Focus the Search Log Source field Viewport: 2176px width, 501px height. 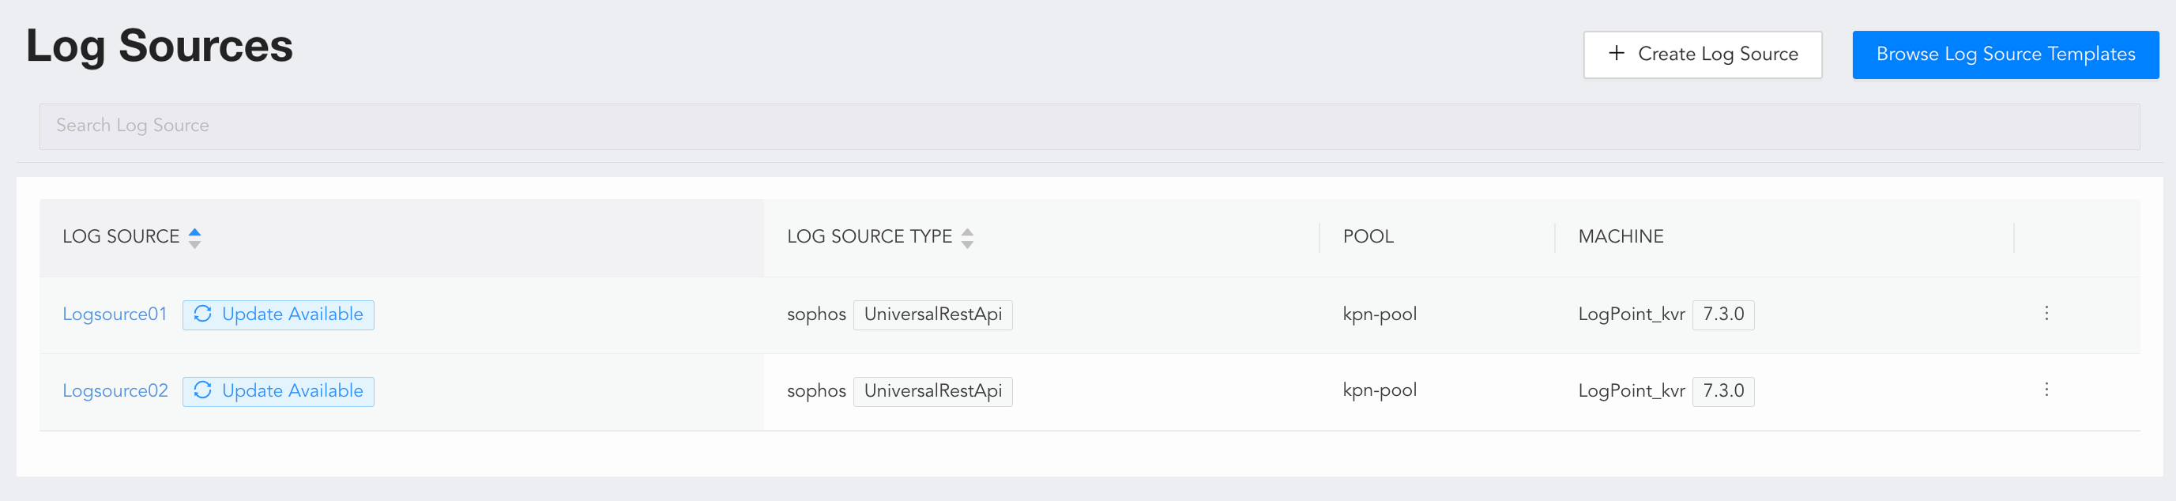(1088, 126)
